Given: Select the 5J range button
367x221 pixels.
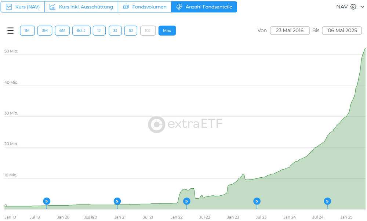Looking at the screenshot, I should (x=131, y=30).
